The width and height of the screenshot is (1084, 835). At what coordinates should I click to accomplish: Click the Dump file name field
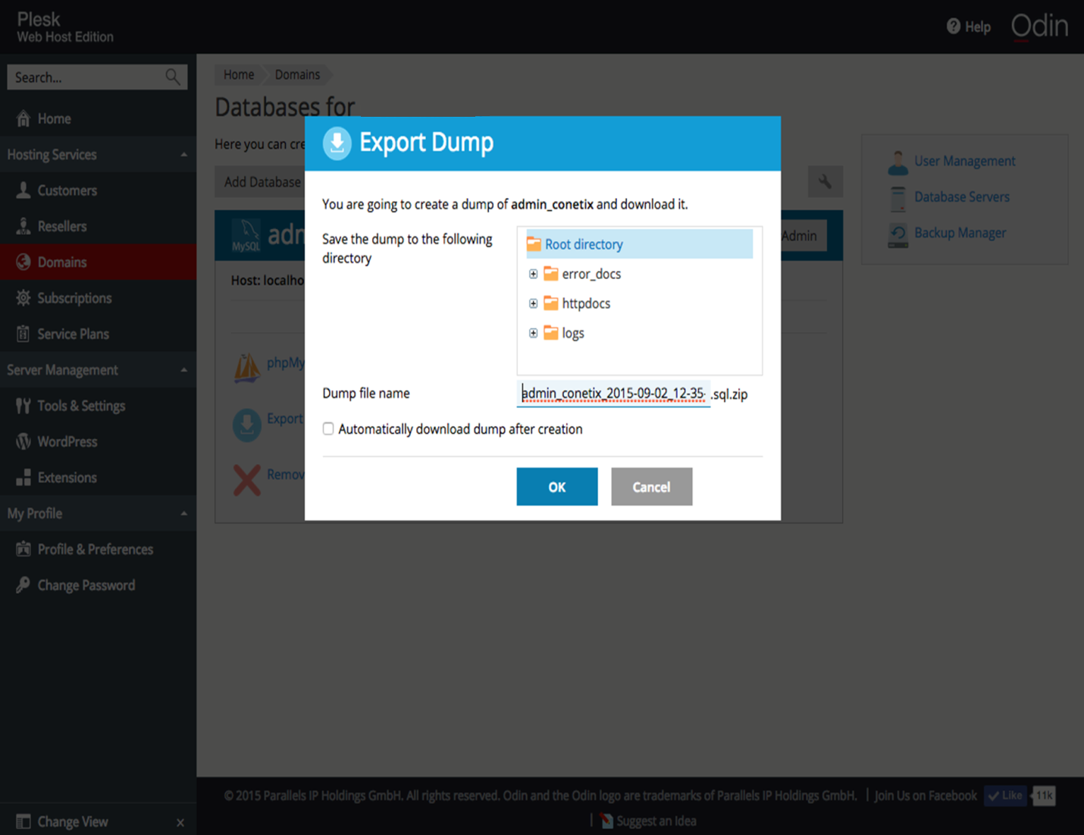[612, 394]
